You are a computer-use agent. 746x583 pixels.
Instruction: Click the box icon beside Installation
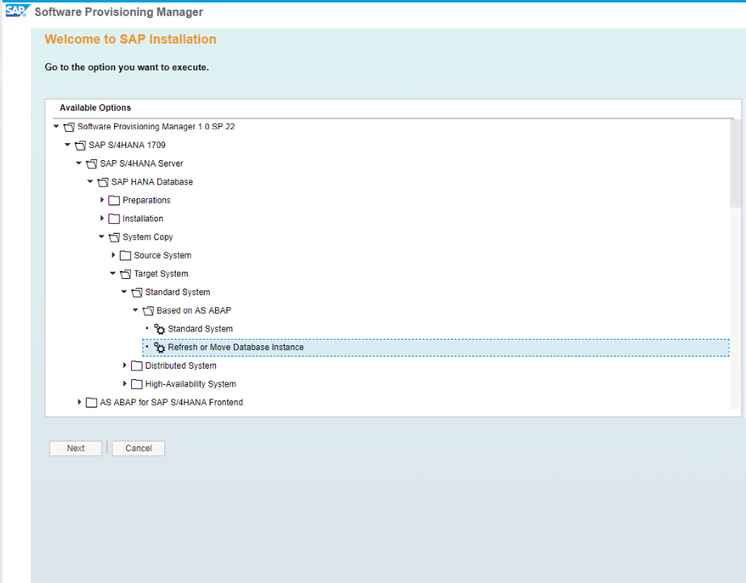(x=114, y=218)
